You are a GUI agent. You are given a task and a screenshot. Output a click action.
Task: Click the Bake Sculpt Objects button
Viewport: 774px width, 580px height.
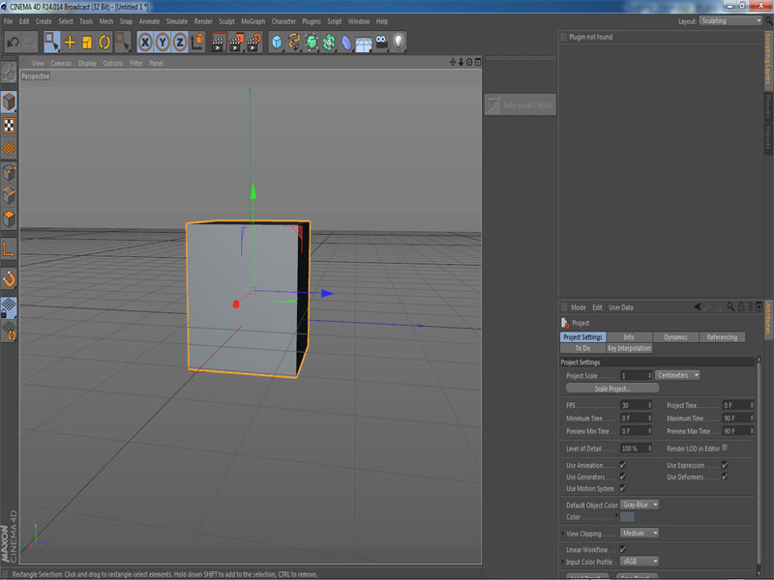click(x=521, y=104)
